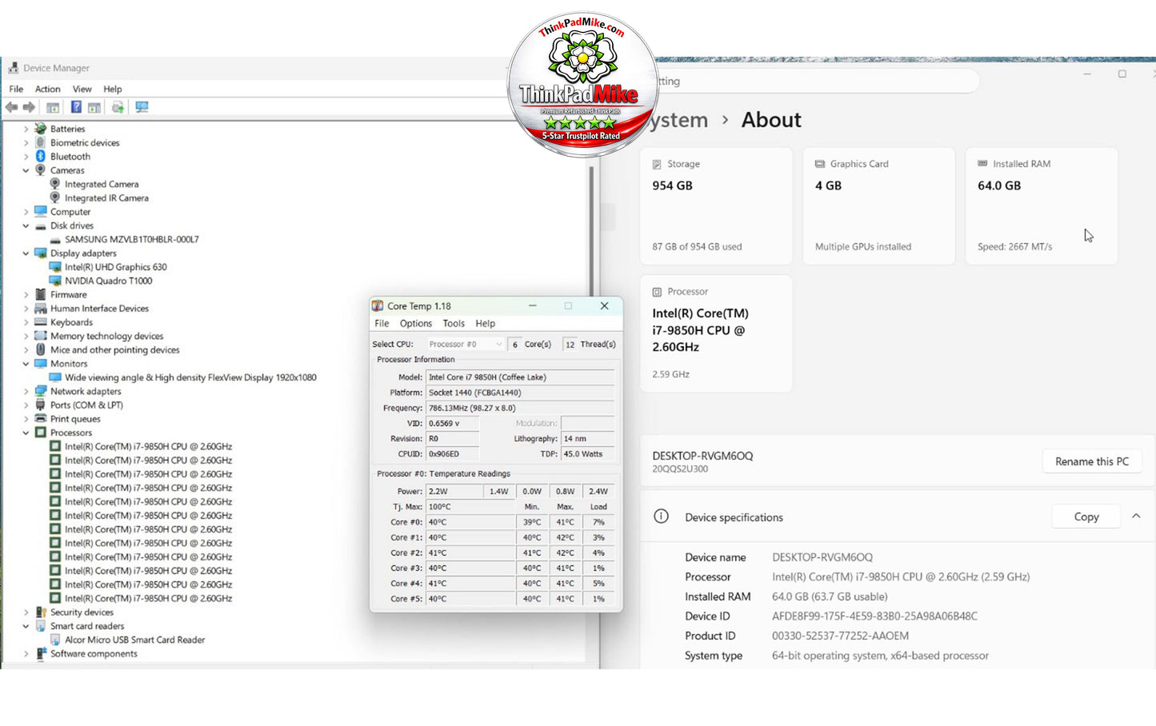1156x726 pixels.
Task: Click the Print queues category icon
Action: coord(41,419)
